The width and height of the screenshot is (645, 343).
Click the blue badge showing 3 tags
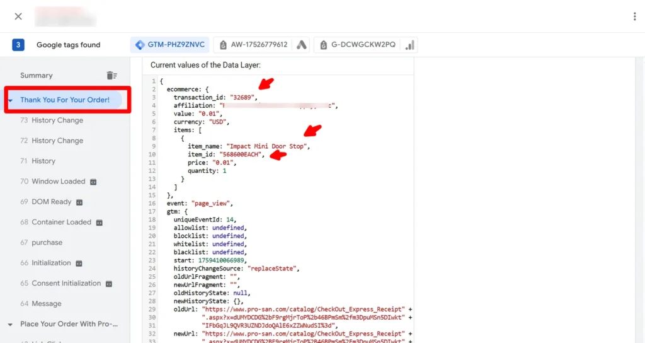click(18, 45)
